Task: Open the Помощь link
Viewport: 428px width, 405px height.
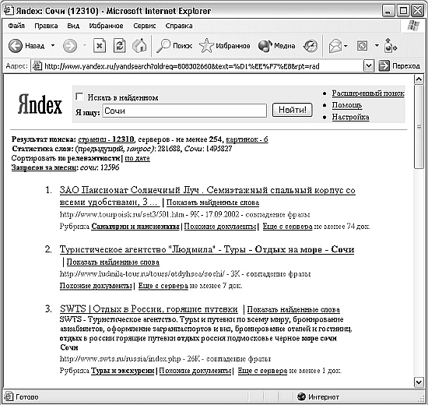Action: point(347,105)
